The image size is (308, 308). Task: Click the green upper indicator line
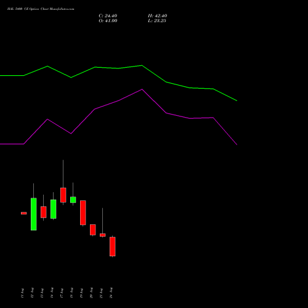point(118,68)
